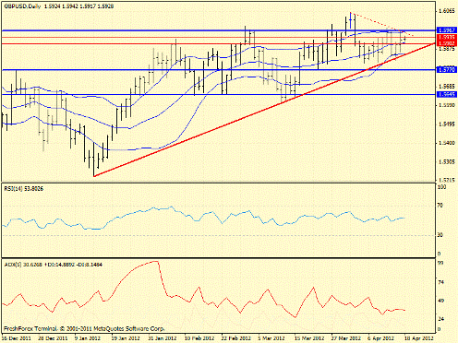Click the ADX scale value 74
Viewport: 458px width, 343px height.
(x=440, y=282)
